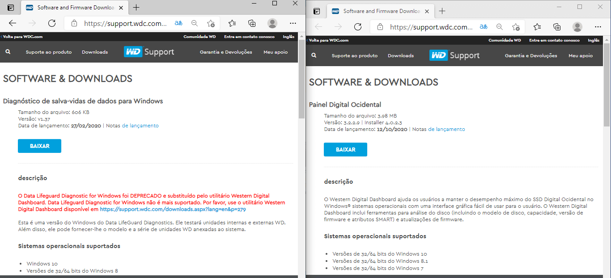Image resolution: width=611 pixels, height=278 pixels.
Task: Click 'Versões de 32/64 bits do Windows 8.1' item
Action: tap(380, 261)
